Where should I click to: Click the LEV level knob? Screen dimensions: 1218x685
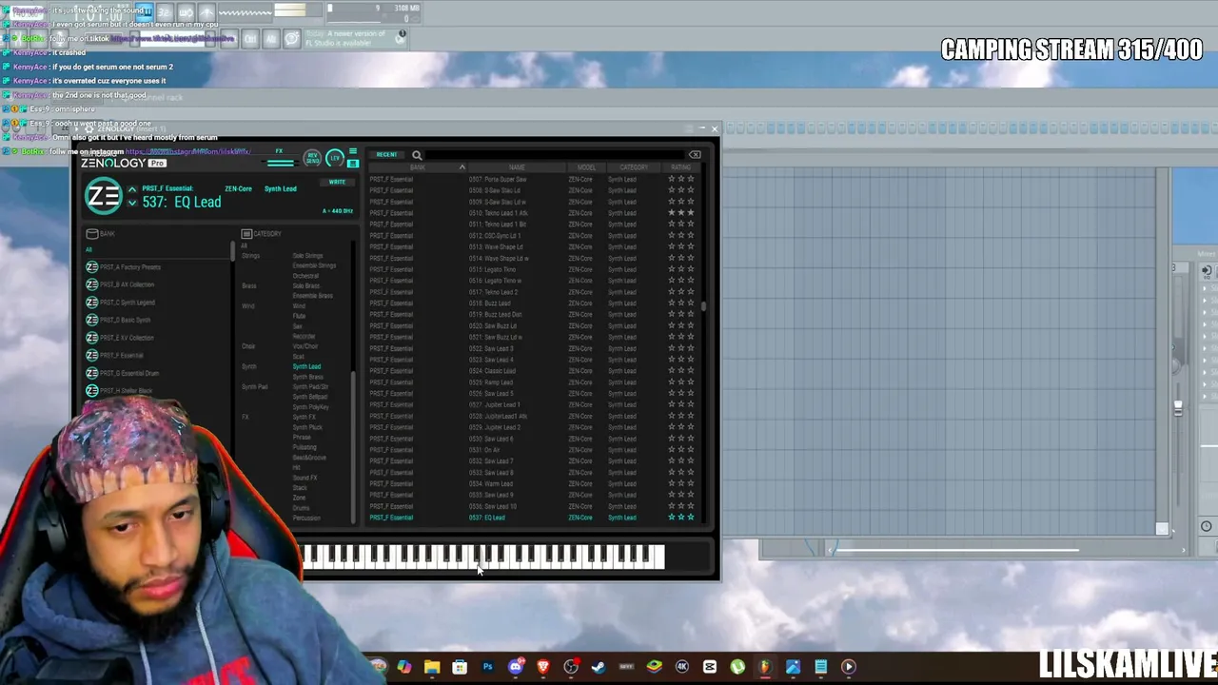coord(334,158)
